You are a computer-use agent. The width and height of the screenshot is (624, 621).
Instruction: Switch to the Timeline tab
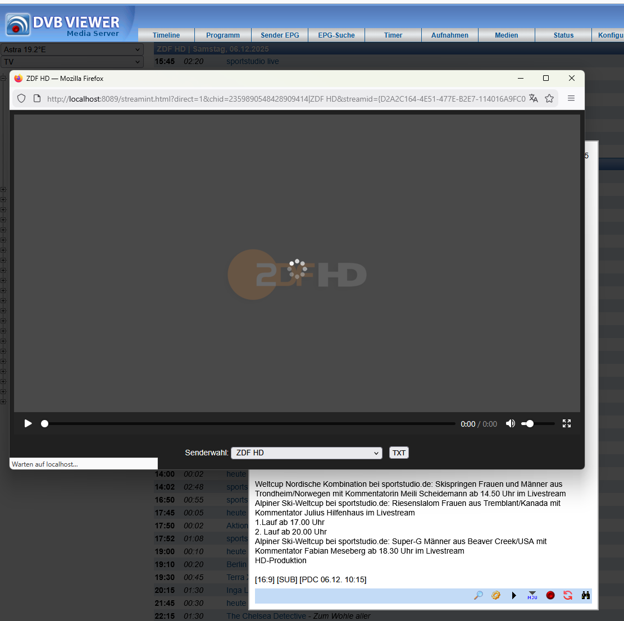click(166, 35)
